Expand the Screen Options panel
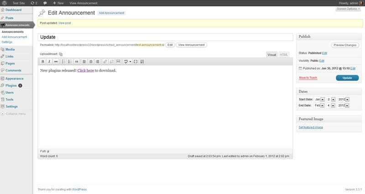The image size is (365, 194). pyautogui.click(x=348, y=9)
